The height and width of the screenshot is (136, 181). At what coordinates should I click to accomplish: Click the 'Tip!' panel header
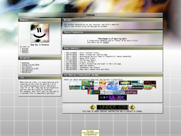[40, 78]
